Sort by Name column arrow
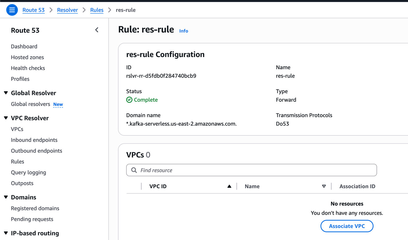The height and width of the screenshot is (240, 408). tap(324, 186)
